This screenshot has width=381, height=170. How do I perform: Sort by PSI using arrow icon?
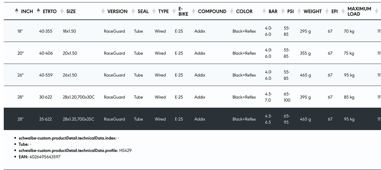pos(283,11)
